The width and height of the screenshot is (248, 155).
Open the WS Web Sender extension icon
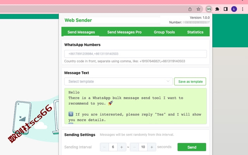209,9
